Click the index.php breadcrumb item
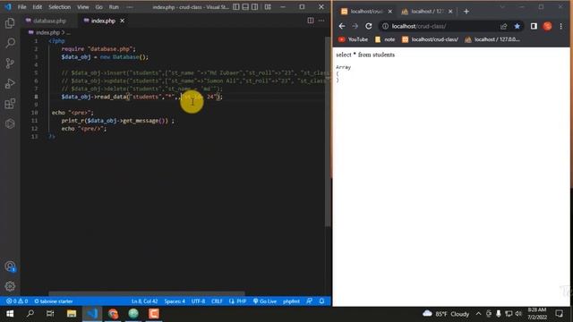Viewport: 573px width, 322px height. [x=47, y=32]
